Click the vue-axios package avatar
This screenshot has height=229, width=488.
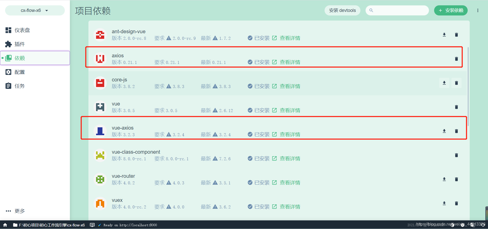[100, 131]
